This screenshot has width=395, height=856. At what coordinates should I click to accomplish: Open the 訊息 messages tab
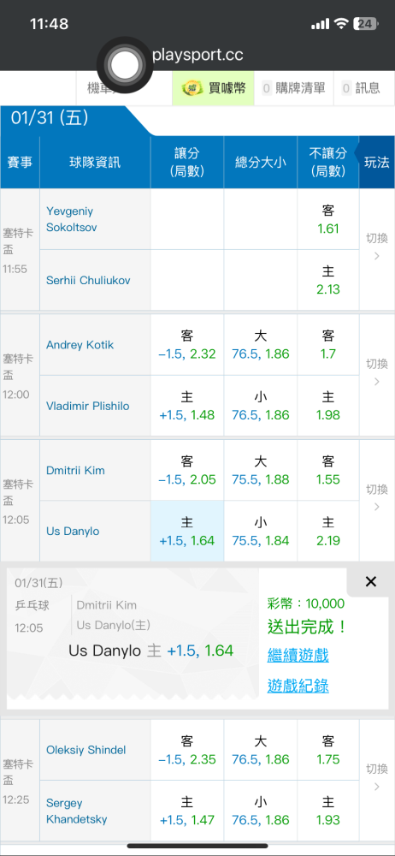(x=361, y=88)
